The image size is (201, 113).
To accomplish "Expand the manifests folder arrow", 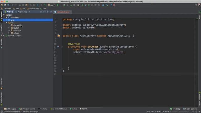I will [x=7, y=18].
